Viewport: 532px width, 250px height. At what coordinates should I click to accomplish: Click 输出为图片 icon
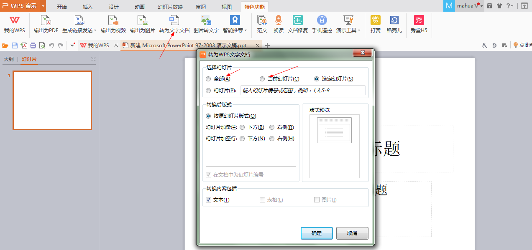(143, 20)
